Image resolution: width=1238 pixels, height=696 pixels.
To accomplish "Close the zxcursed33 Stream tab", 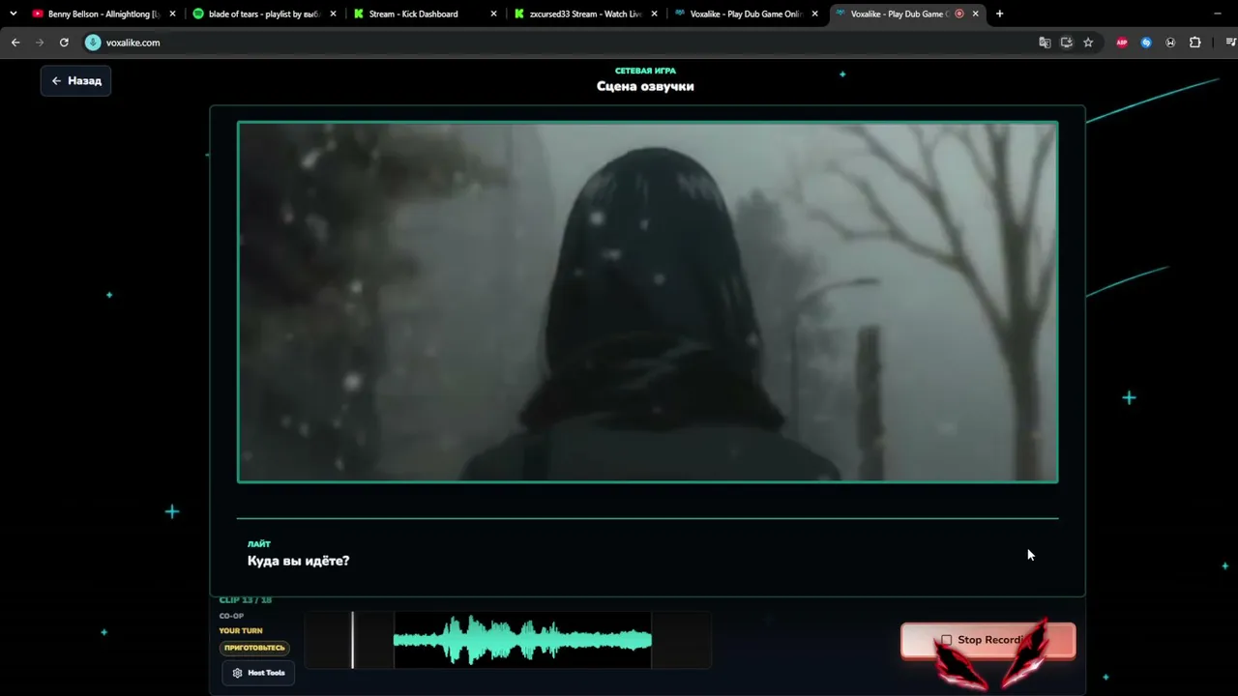I will click(x=654, y=14).
